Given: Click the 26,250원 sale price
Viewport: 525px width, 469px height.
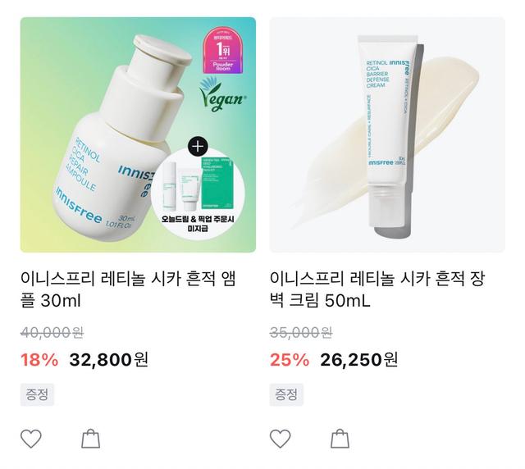Looking at the screenshot, I should click(359, 360).
